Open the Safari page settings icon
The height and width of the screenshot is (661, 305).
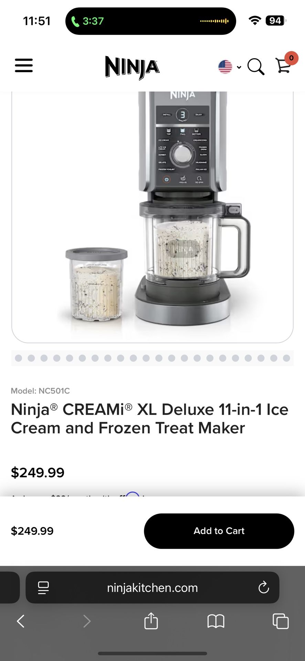click(43, 588)
